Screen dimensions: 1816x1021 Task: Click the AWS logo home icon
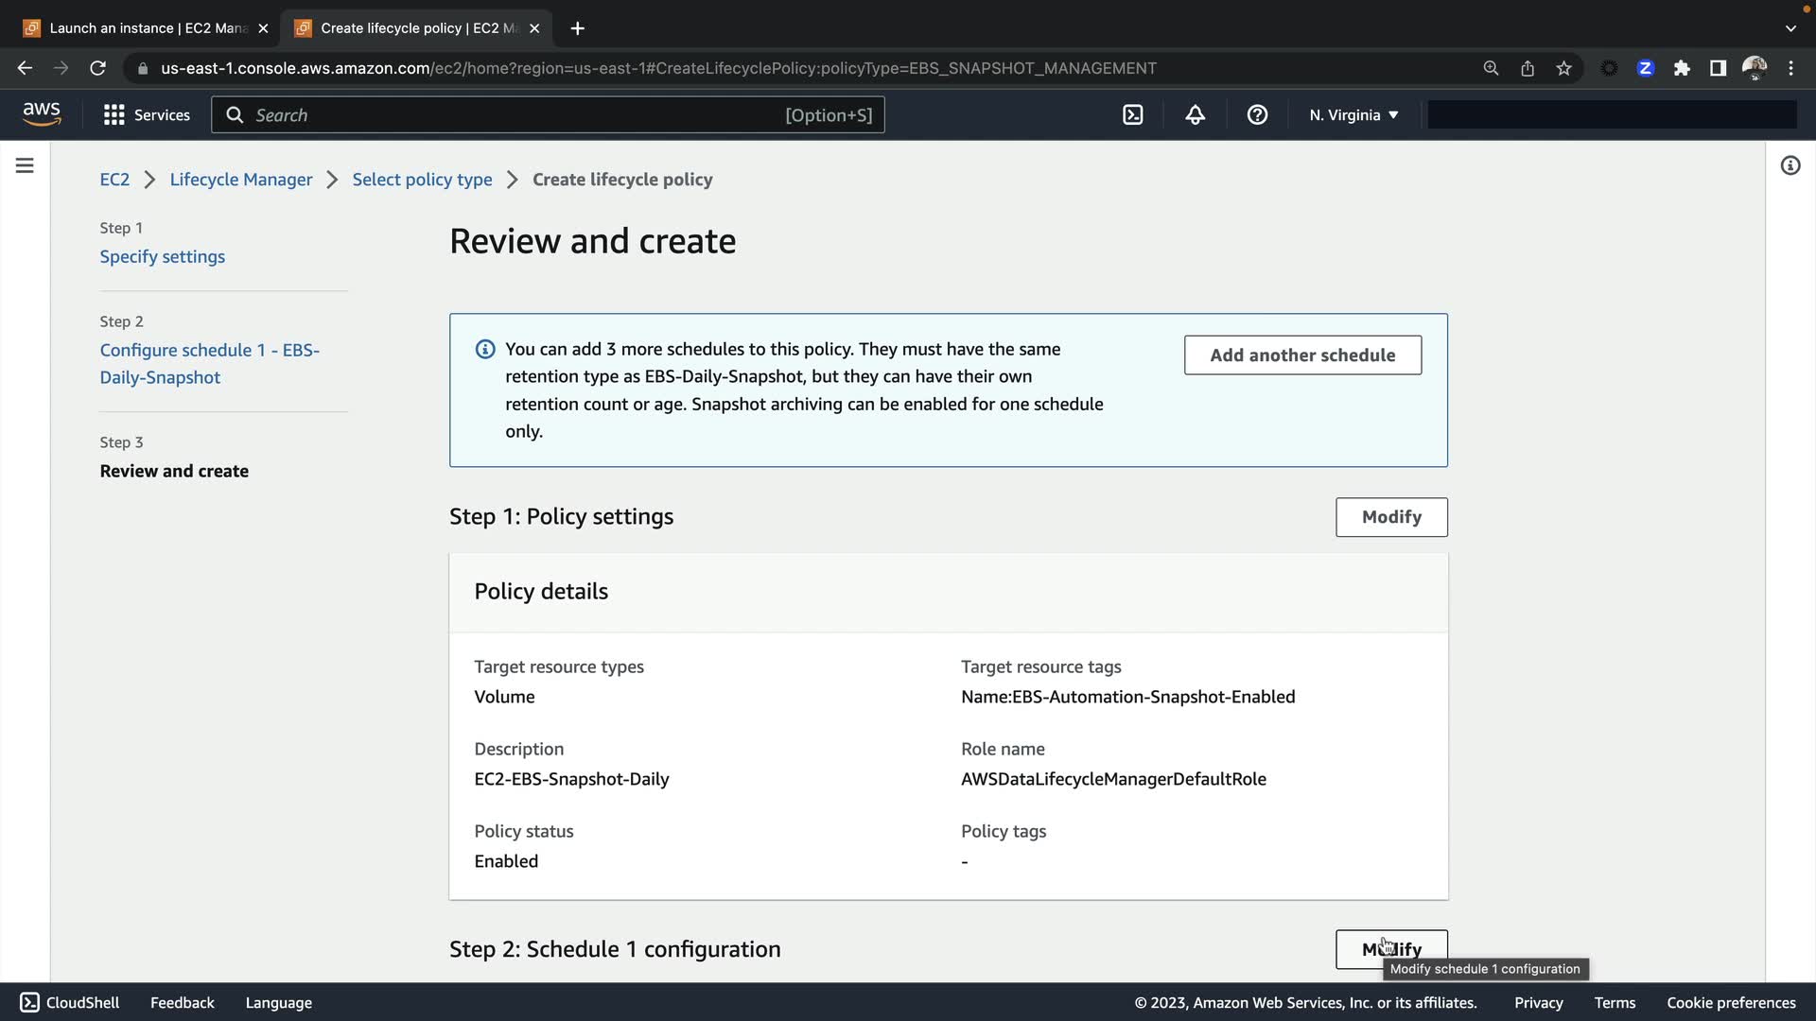(42, 113)
